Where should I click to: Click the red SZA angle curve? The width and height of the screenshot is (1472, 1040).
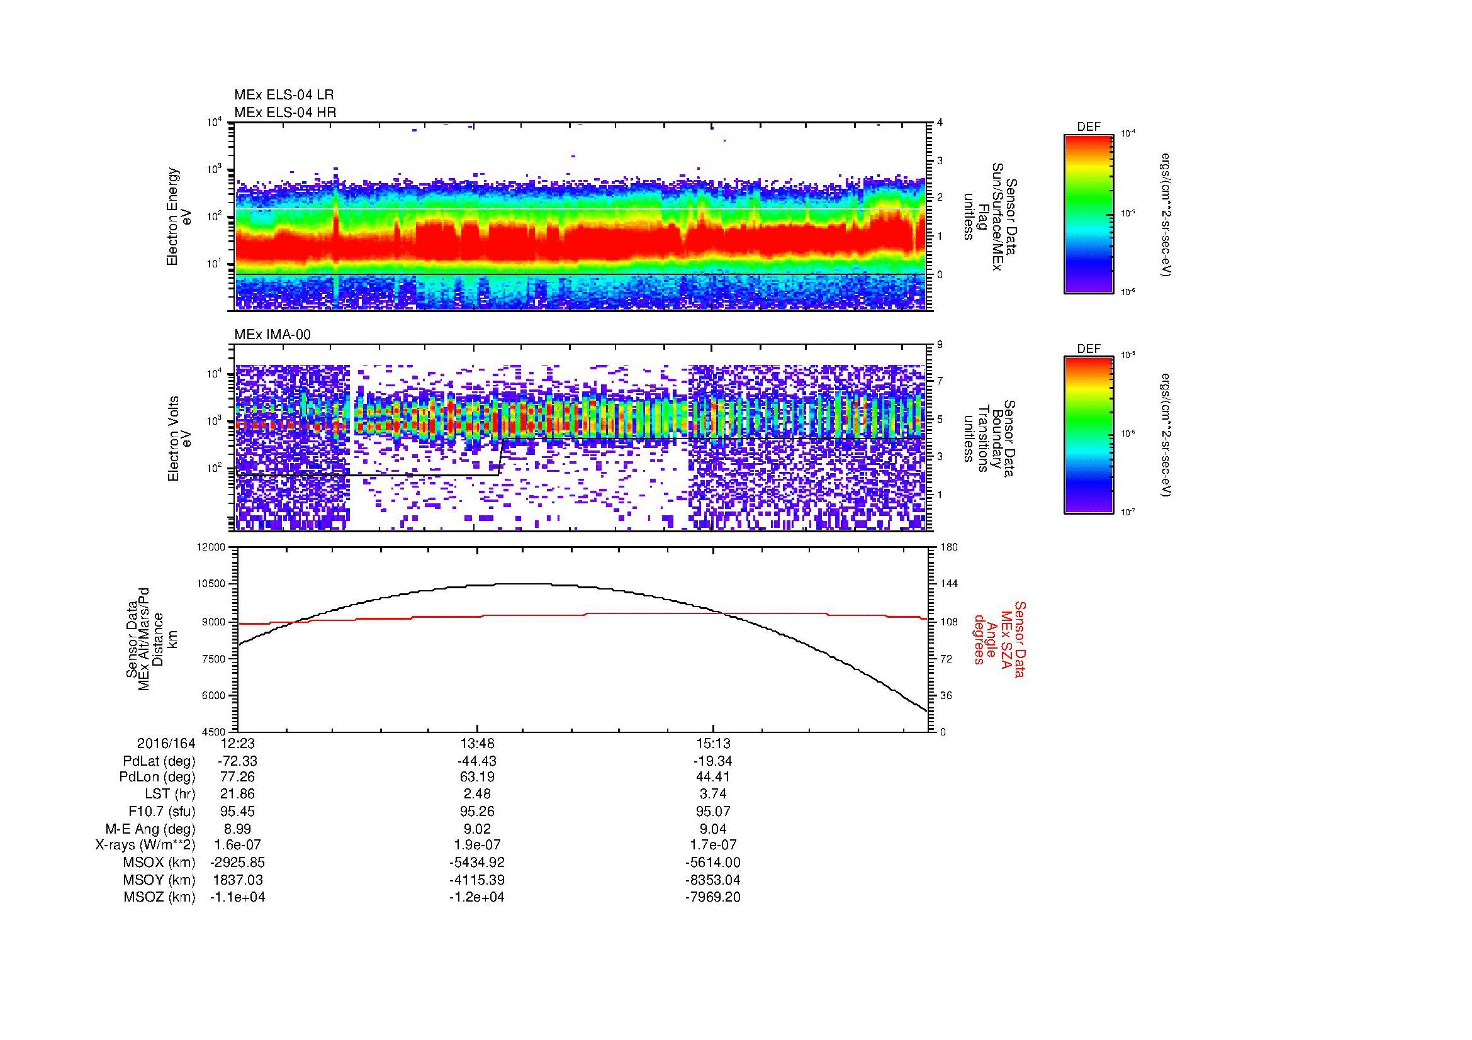[582, 616]
